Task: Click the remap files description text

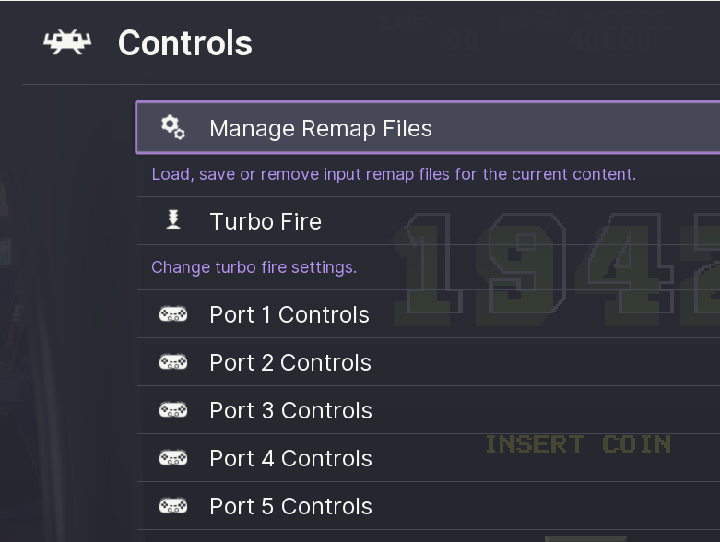Action: pos(394,174)
